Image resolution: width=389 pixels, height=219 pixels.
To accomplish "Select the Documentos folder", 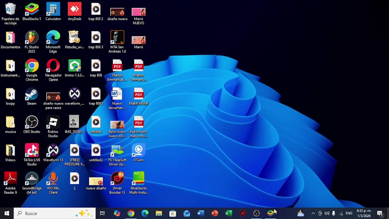I will (x=10, y=40).
